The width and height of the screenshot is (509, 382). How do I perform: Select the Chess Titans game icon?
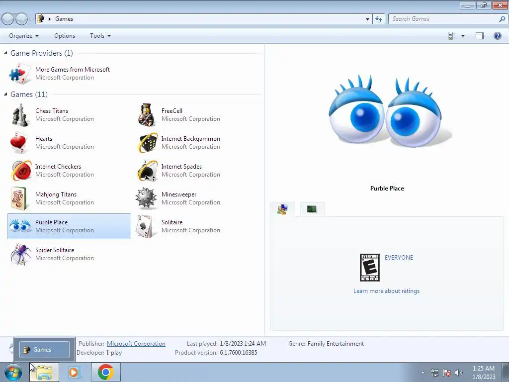(x=20, y=115)
